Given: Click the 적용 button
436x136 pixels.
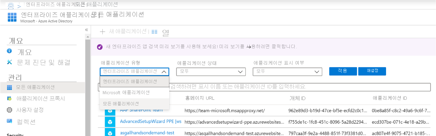Looking at the screenshot, I should 343,71.
